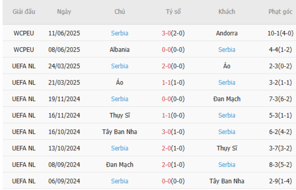Select the Tỷ số column header
Image resolution: width=296 pixels, height=190 pixels.
tap(173, 12)
